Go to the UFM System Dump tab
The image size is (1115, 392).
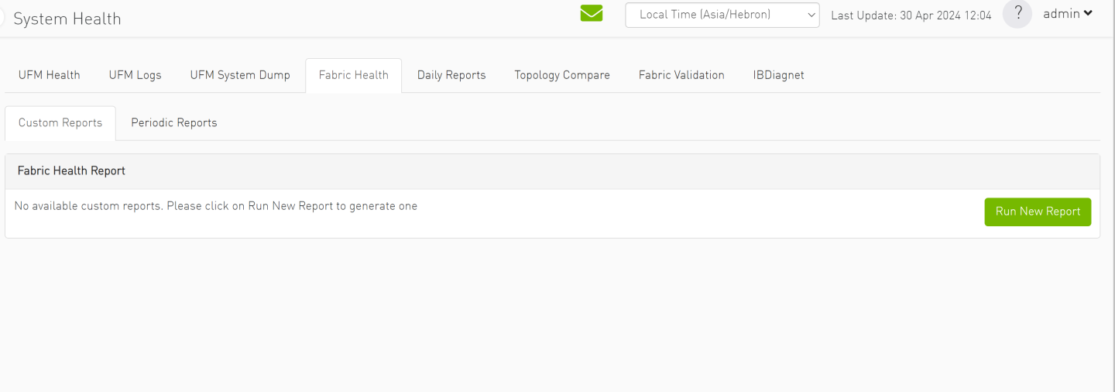click(240, 75)
